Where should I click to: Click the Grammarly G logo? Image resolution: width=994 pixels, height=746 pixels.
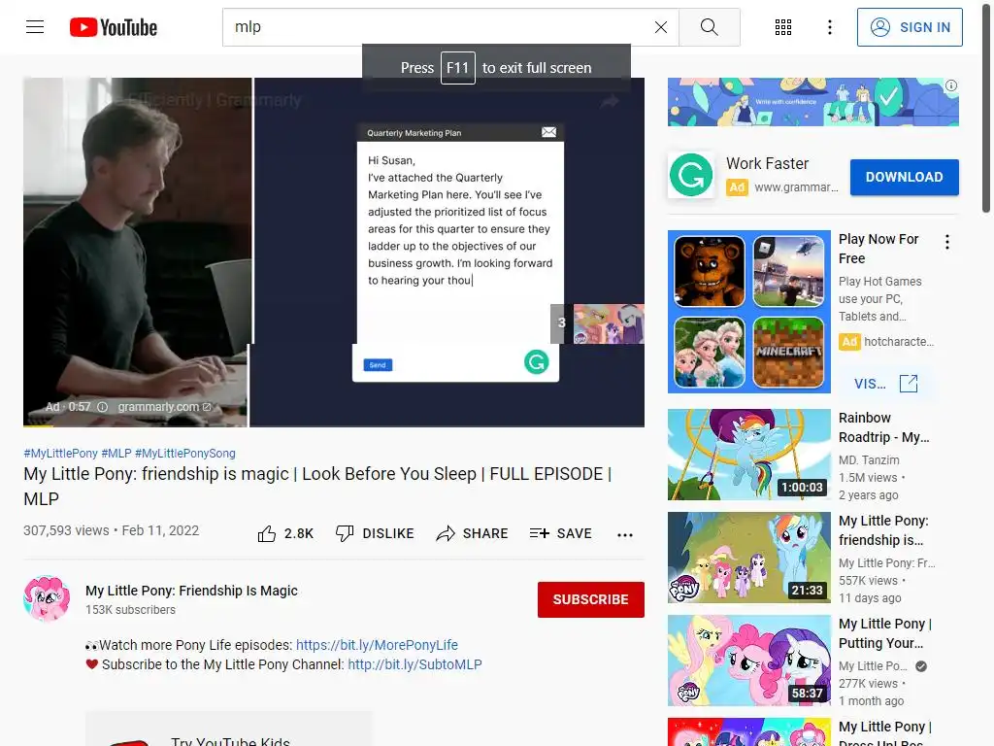pyautogui.click(x=691, y=175)
